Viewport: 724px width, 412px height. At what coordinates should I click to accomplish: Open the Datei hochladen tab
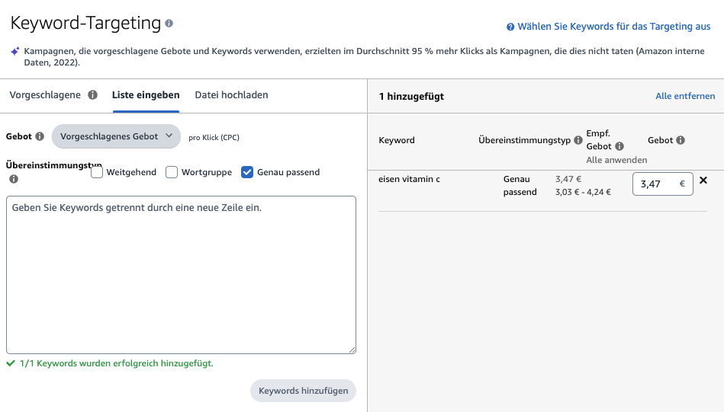coord(231,95)
